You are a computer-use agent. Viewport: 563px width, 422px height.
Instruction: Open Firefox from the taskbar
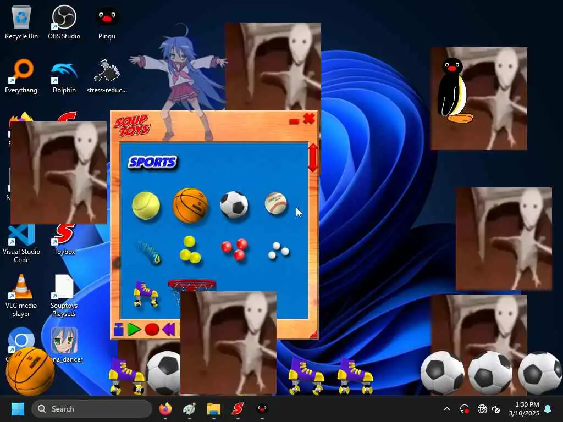(x=165, y=409)
